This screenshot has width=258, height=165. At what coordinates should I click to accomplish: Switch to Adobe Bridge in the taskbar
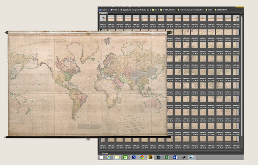pos(150,157)
